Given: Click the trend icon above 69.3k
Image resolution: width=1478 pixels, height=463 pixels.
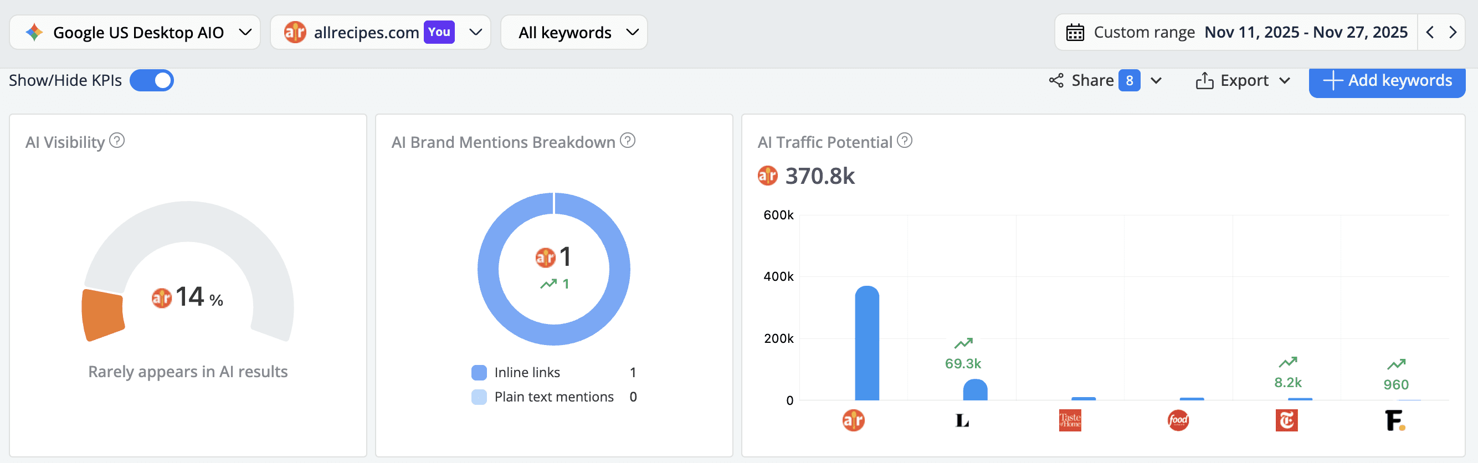Looking at the screenshot, I should 963,343.
